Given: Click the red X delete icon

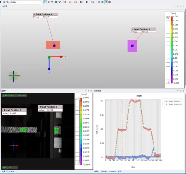Looking at the screenshot, I should pos(70,2).
